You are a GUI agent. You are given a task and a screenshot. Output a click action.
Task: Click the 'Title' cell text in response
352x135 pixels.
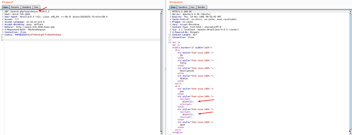[183, 63]
